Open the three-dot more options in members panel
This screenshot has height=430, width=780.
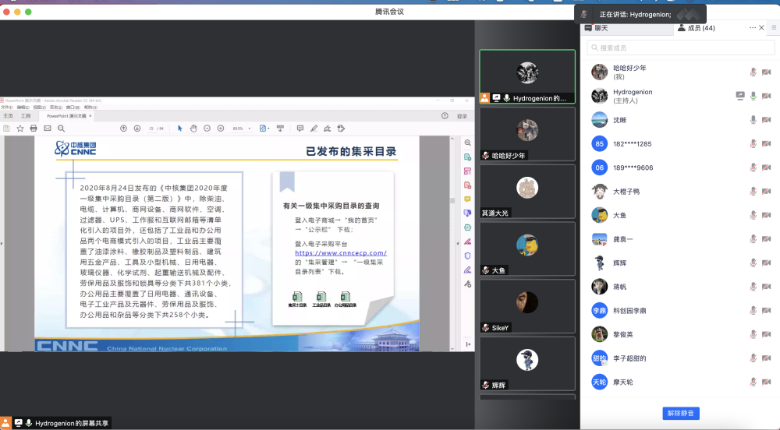pos(753,28)
